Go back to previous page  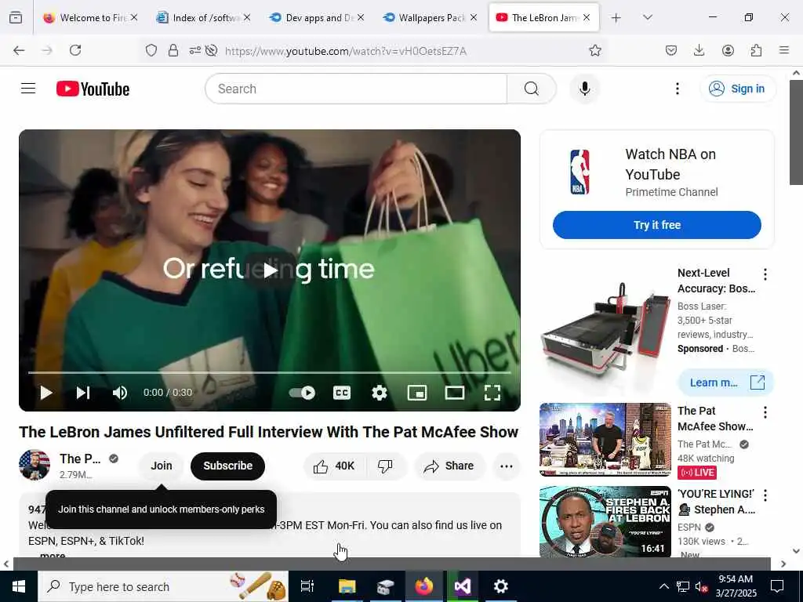(19, 50)
